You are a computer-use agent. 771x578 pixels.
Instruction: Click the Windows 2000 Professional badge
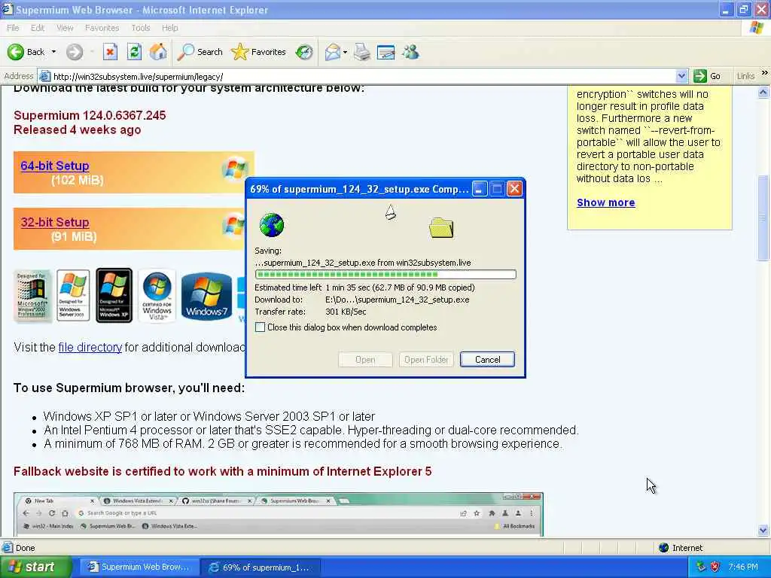click(32, 296)
